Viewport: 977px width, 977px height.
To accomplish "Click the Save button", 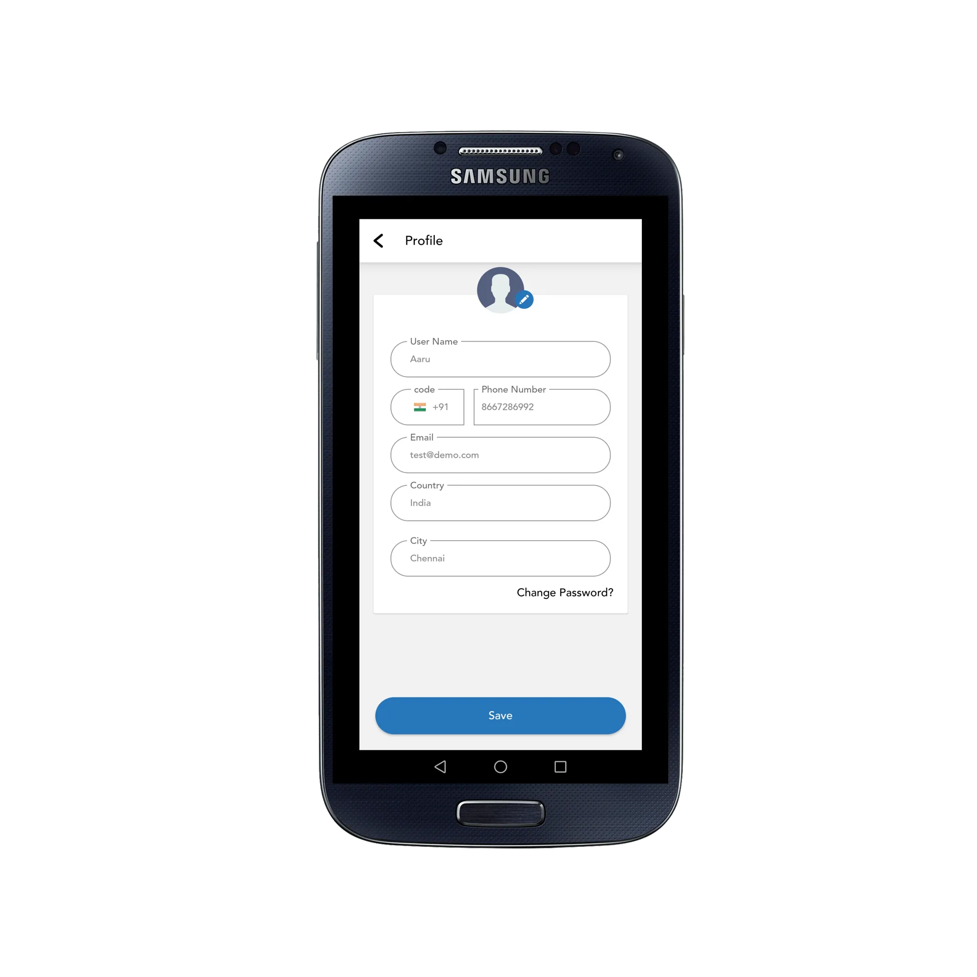I will (x=498, y=716).
